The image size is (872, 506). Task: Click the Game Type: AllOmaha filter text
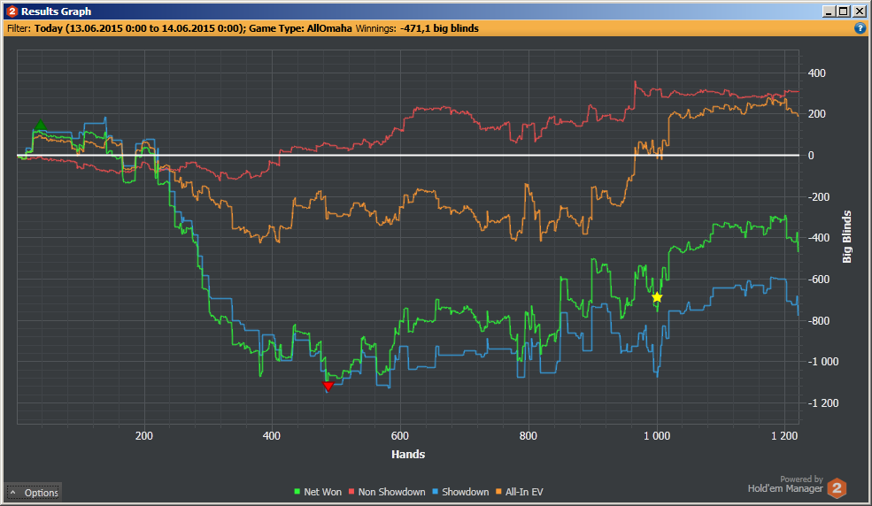(x=300, y=28)
